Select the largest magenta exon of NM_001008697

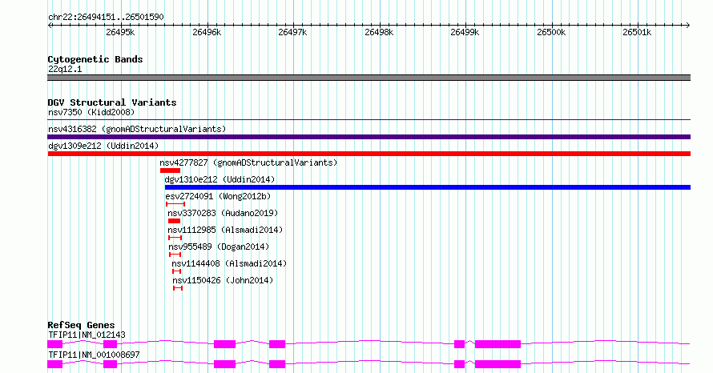tap(498, 364)
